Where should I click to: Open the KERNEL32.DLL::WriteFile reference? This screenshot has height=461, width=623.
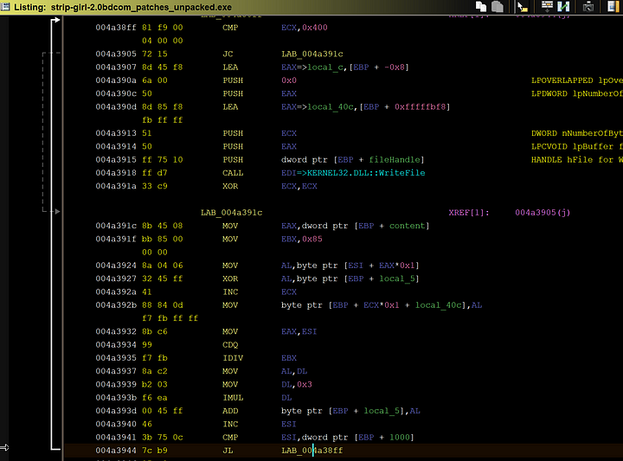[366, 173]
